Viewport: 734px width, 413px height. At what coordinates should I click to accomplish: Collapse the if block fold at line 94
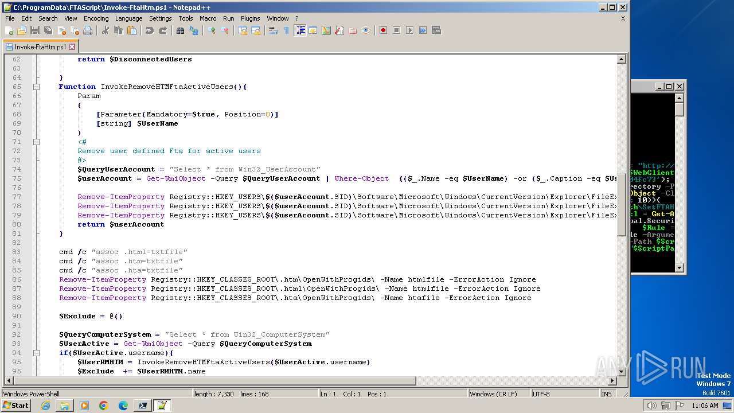coord(36,353)
